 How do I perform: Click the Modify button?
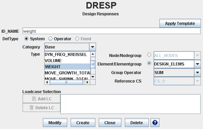point(55,123)
